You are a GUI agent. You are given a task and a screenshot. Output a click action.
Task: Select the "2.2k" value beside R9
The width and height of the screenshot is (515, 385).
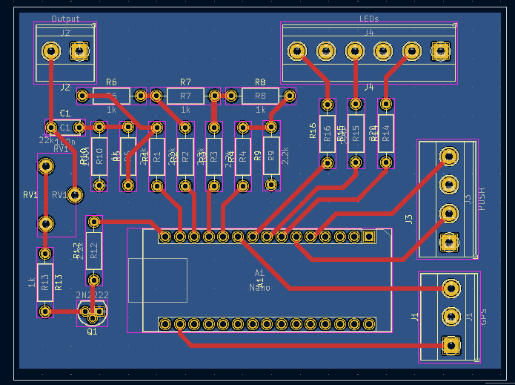[x=285, y=156]
